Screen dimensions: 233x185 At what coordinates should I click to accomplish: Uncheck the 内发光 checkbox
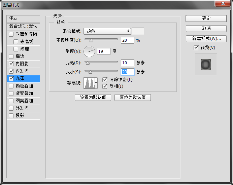pos(11,71)
